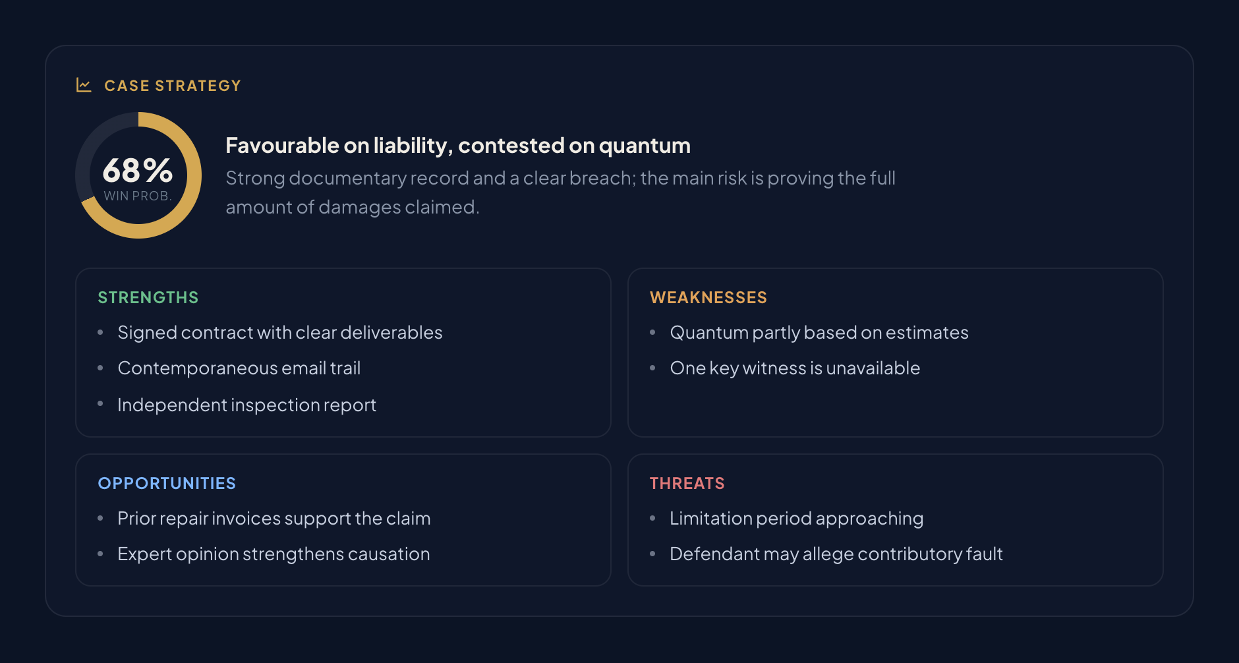This screenshot has width=1239, height=663.
Task: Select 'Limitation period approaching' item
Action: (x=797, y=519)
